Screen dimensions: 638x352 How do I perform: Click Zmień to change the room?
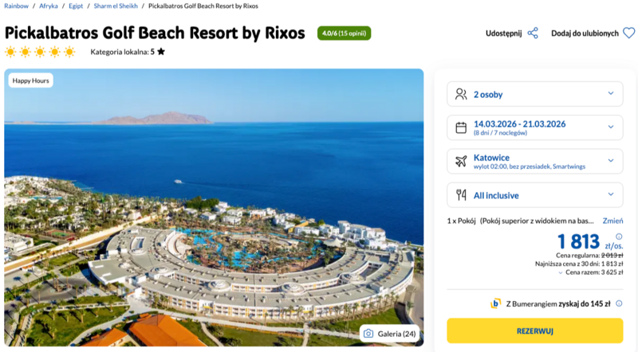pos(612,221)
